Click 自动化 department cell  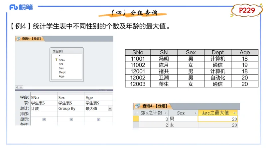click(218, 78)
